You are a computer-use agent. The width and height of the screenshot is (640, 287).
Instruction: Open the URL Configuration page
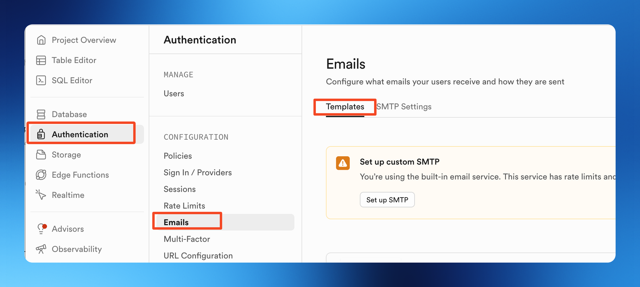198,256
